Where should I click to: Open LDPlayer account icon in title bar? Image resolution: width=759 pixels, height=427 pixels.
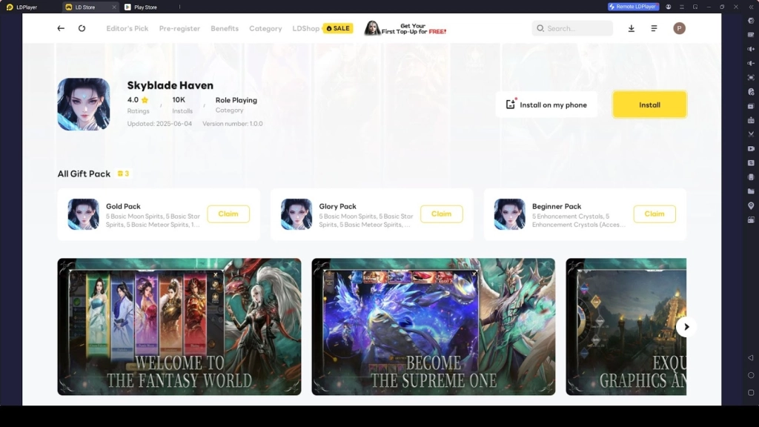tap(669, 7)
